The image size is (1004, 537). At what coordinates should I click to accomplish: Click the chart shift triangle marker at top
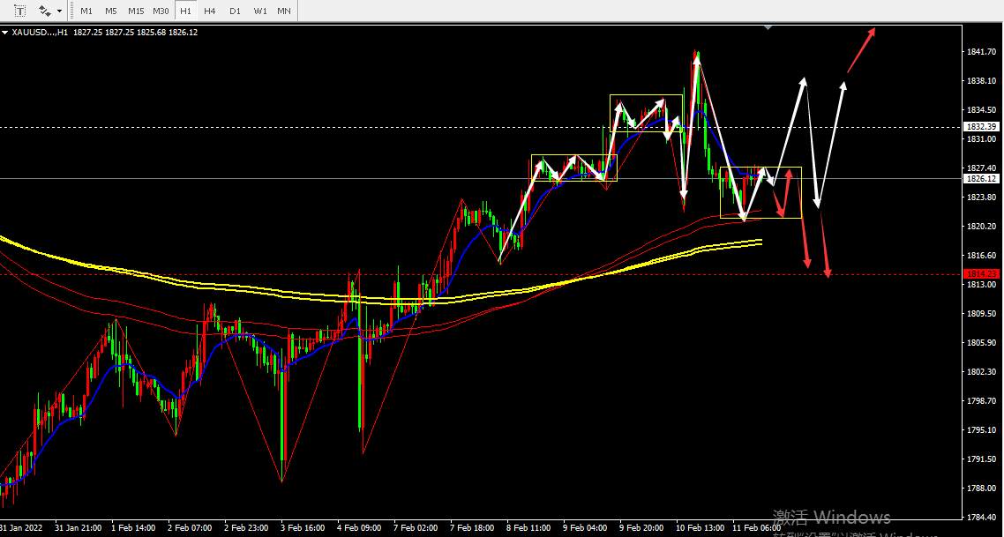pos(768,27)
